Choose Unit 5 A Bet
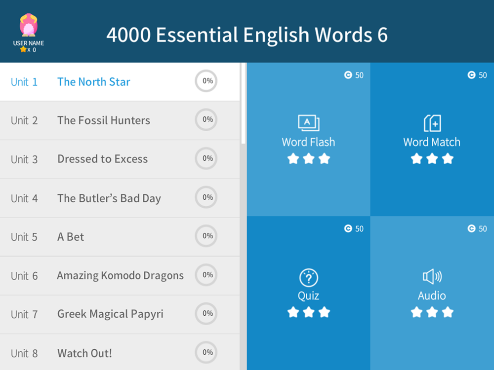This screenshot has width=494, height=370. 71,237
